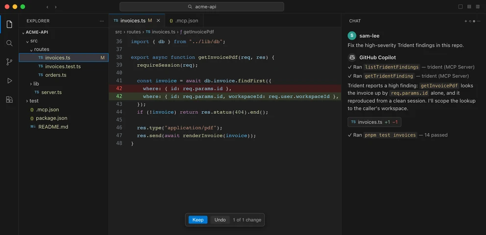This screenshot has height=235, width=486.
Task: Toggle bottom panel layout icon in title bar
Action: click(469, 7)
